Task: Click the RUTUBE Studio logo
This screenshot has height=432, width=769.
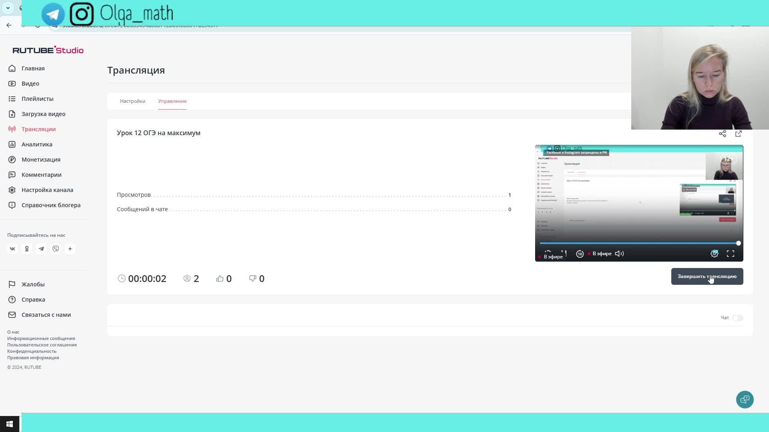Action: (x=48, y=50)
